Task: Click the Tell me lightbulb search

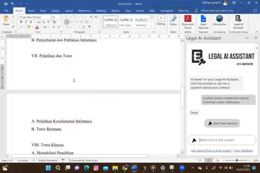Action: 196,10
